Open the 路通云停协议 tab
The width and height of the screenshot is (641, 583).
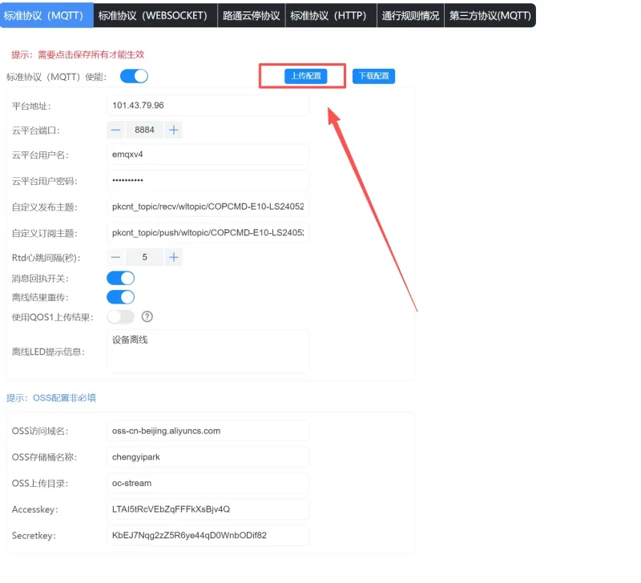(251, 15)
